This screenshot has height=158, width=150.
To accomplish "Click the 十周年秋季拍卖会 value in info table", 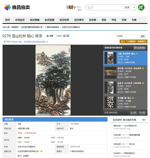I will coord(77,151).
